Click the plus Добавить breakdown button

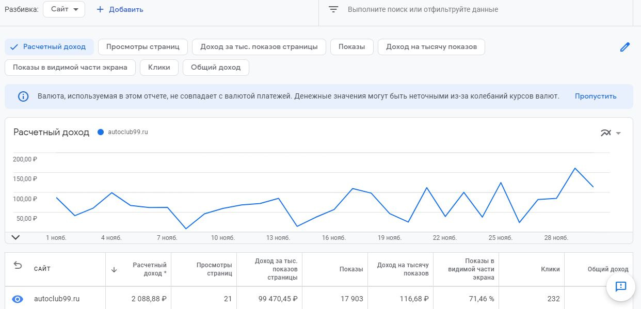point(120,9)
